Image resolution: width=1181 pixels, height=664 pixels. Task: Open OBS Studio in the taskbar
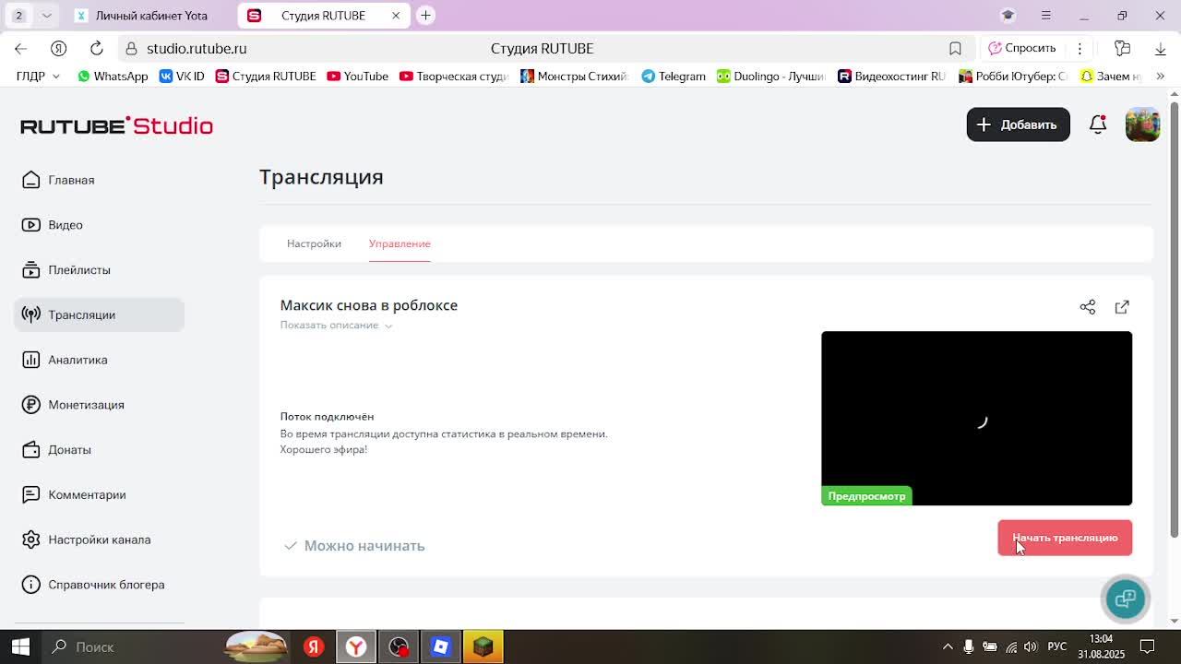(x=399, y=646)
